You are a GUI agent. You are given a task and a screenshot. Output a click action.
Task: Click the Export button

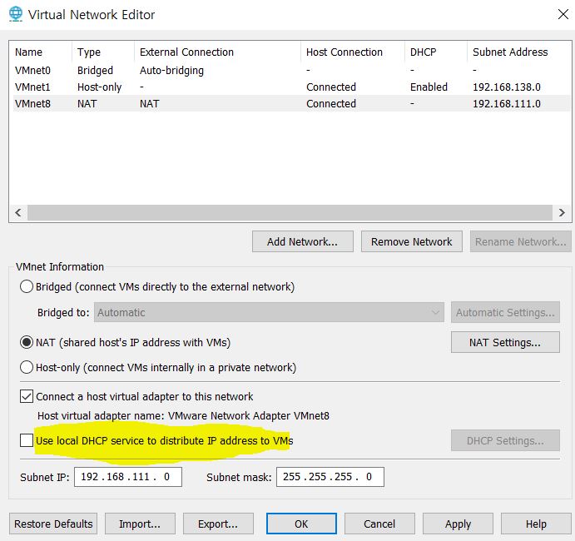(218, 524)
